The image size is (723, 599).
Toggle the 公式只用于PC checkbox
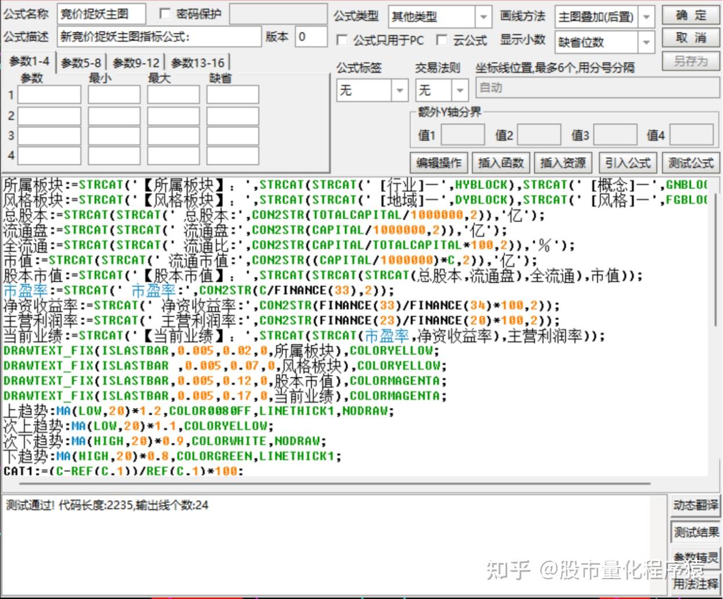(x=342, y=40)
